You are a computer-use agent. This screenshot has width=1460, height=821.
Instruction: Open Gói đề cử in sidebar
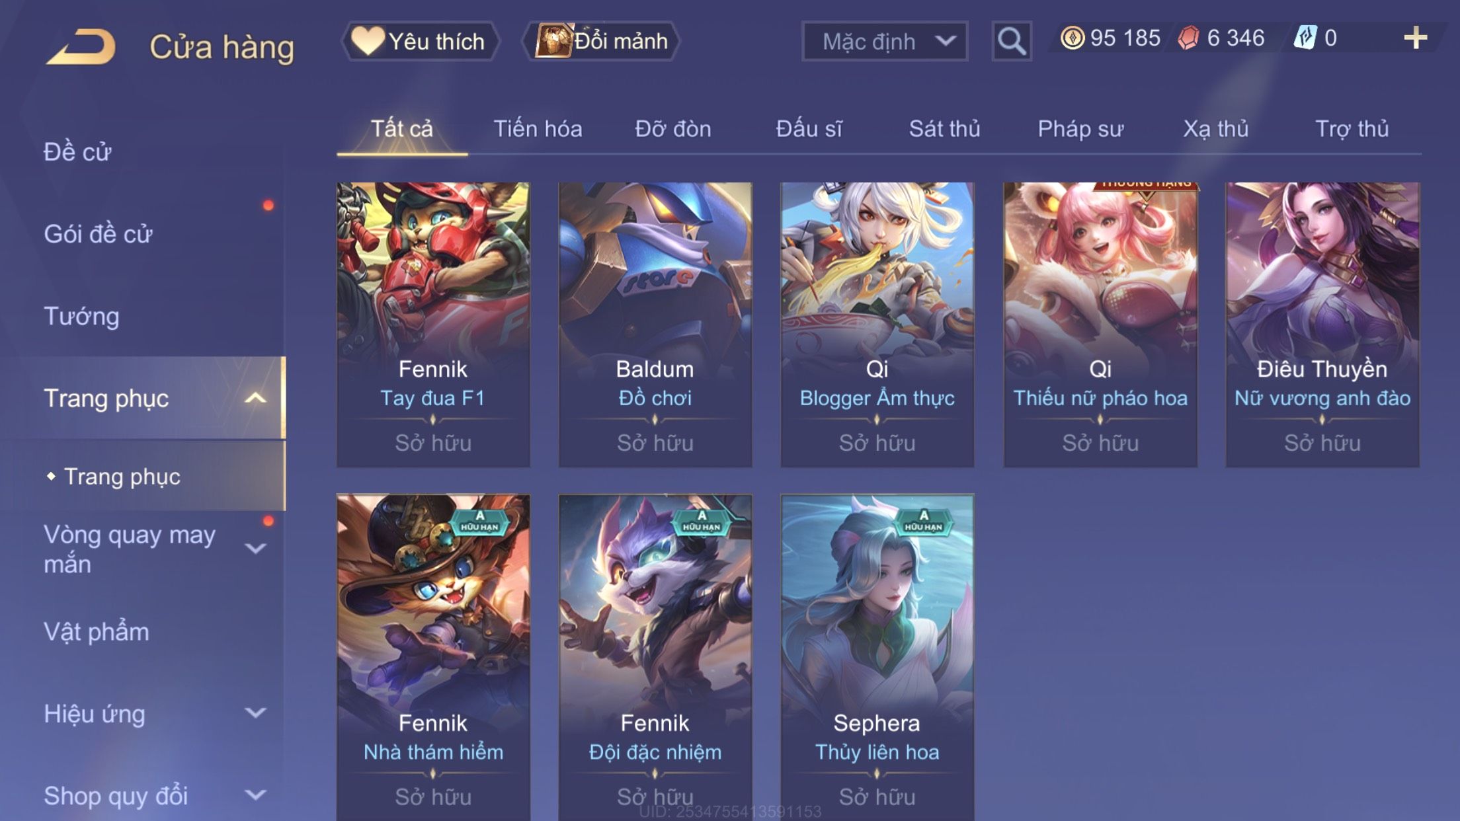click(x=98, y=234)
